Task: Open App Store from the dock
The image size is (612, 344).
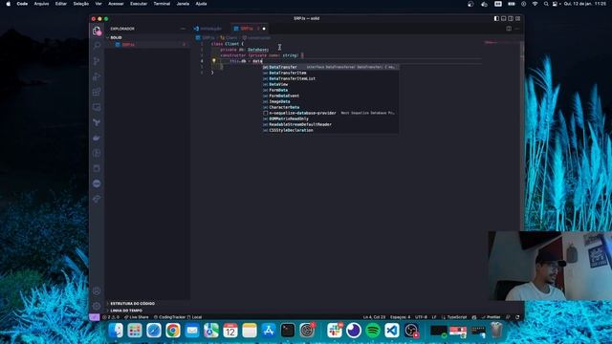Action: tap(269, 331)
